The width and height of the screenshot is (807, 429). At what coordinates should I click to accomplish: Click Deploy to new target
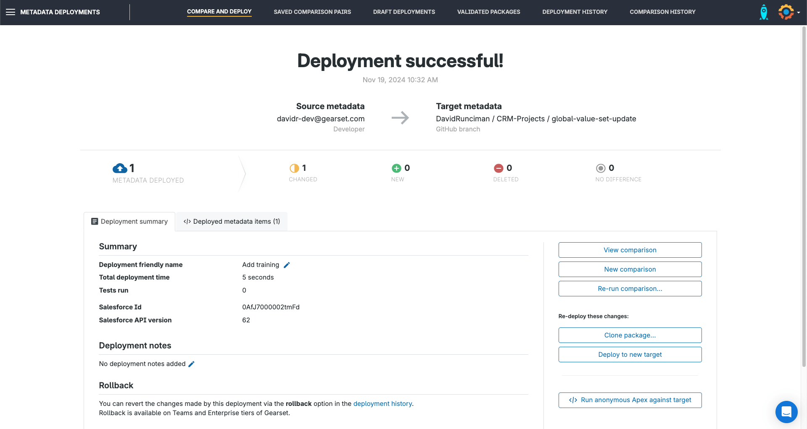(630, 354)
